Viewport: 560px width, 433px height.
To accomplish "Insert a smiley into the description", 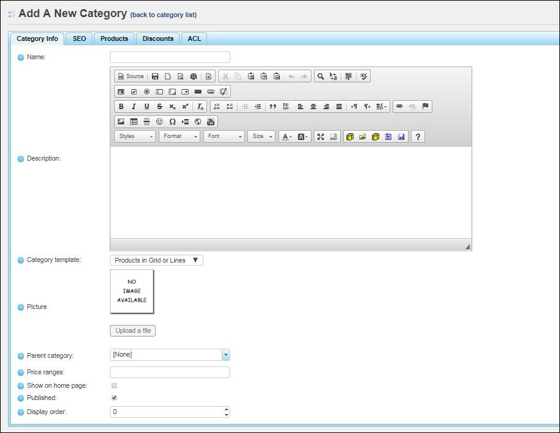I will point(159,122).
